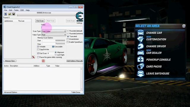Click the First Scan button

(x=40, y=21)
